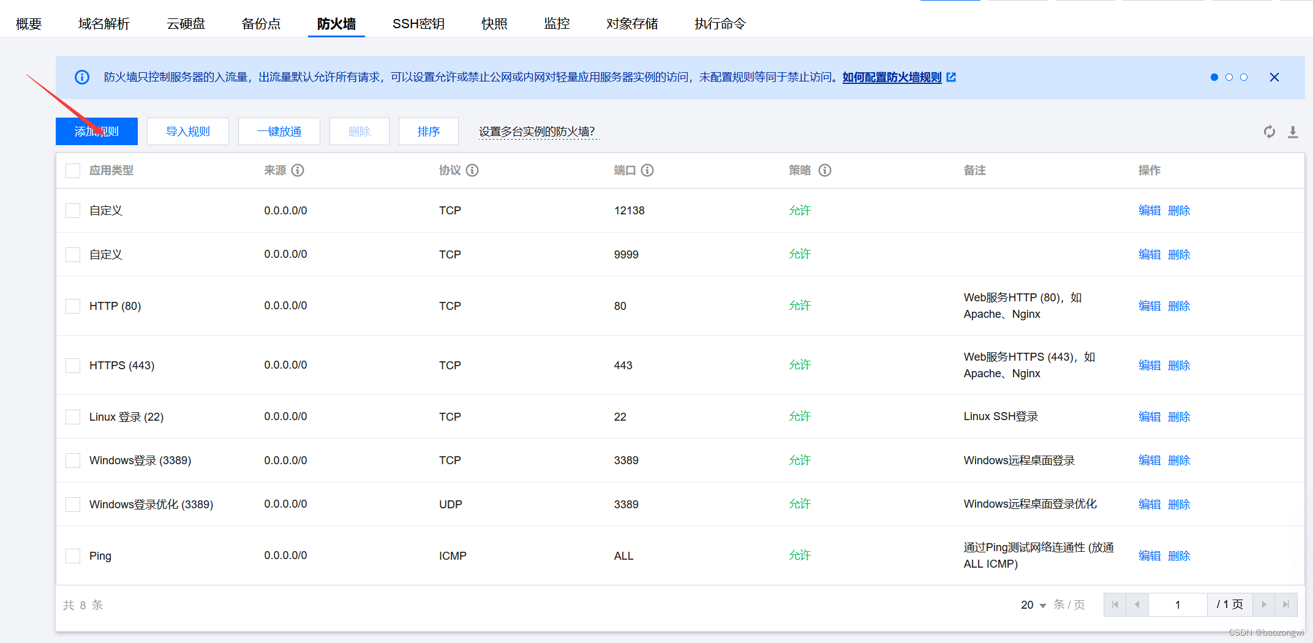Switch to the SSH密钥 tab
This screenshot has width=1313, height=643.
click(419, 24)
